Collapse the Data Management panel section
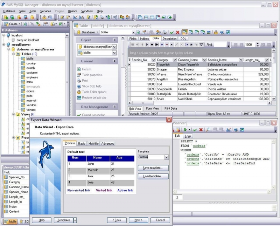This screenshot has width=280, height=226. point(114,107)
